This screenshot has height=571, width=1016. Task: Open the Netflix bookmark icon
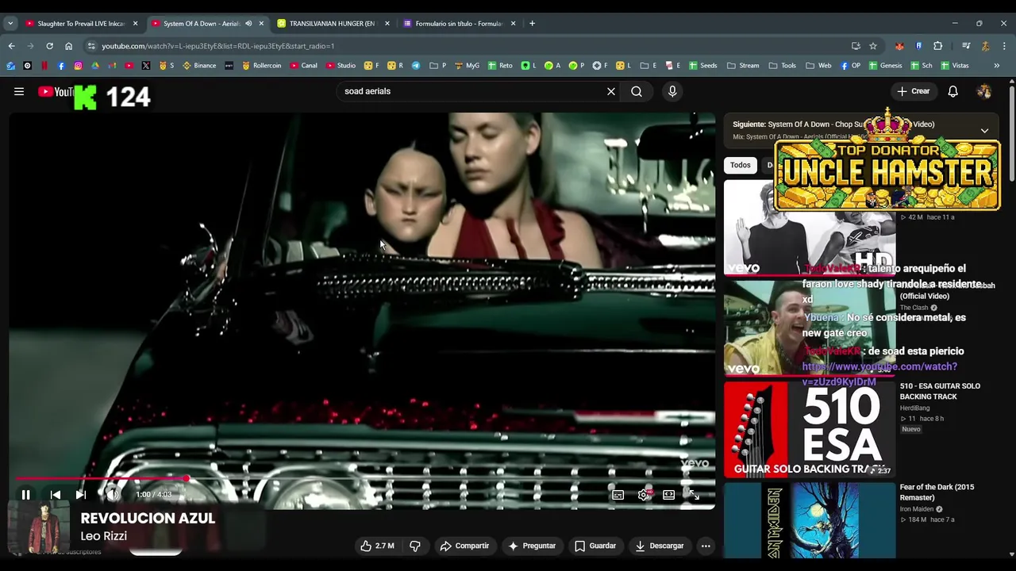coord(44,66)
